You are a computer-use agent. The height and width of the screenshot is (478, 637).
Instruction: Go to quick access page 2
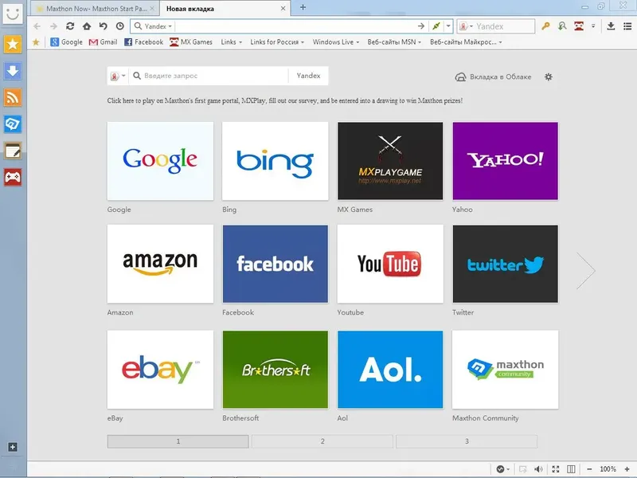click(322, 441)
